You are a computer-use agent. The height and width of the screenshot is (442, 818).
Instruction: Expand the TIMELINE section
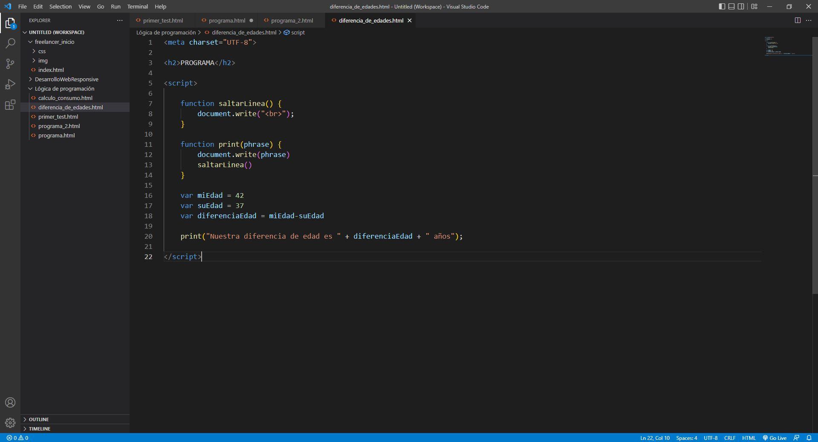point(75,429)
